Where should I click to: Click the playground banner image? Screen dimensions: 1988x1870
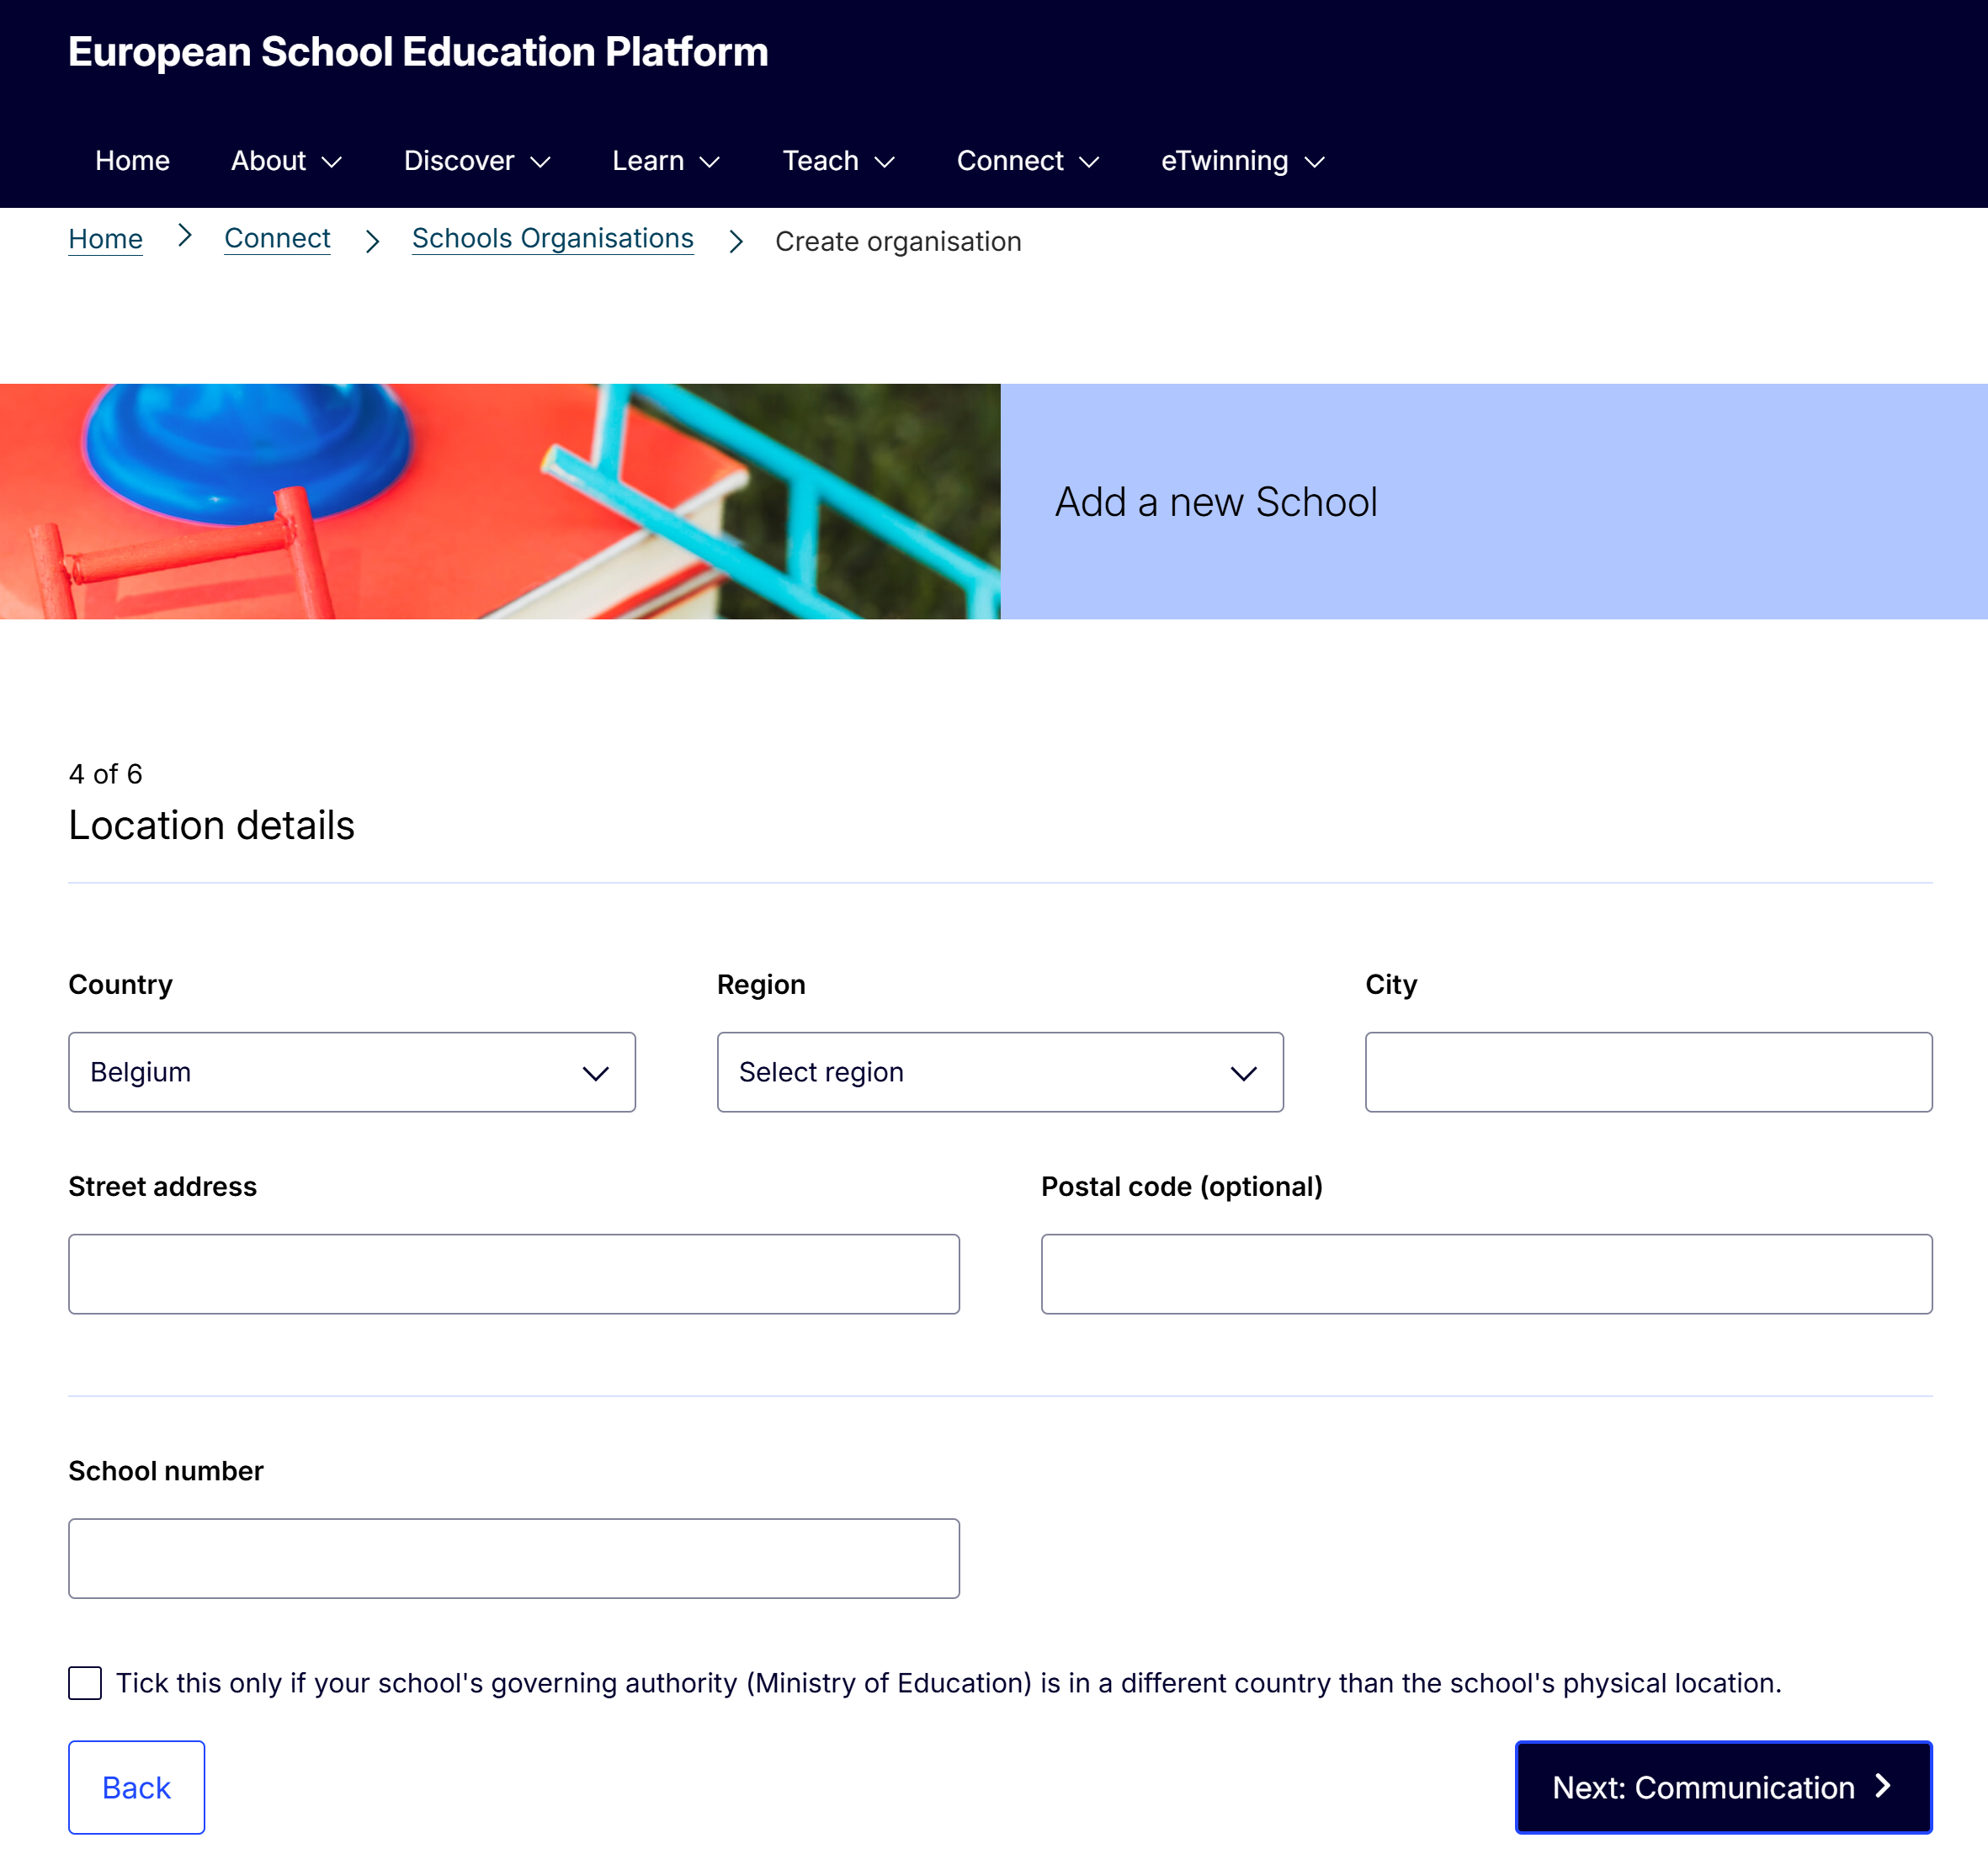tap(500, 501)
